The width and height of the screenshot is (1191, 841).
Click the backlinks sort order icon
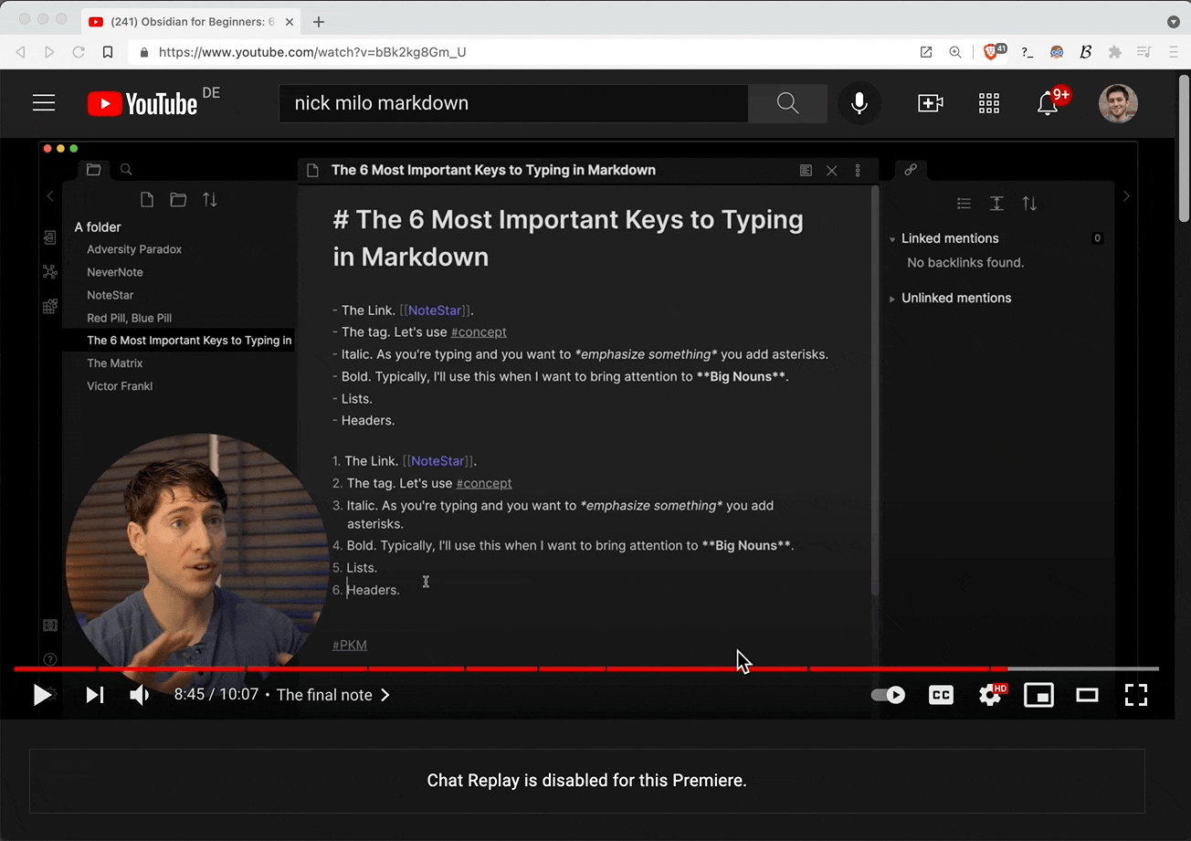tap(1029, 204)
